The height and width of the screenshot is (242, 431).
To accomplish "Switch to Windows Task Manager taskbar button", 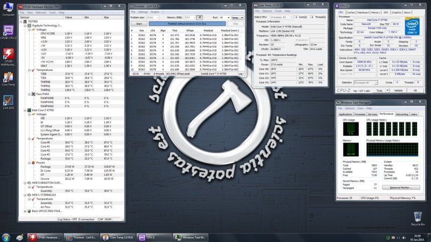I will (x=190, y=237).
